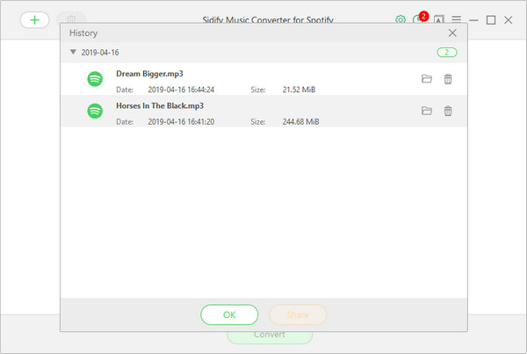
Task: Delete Dream Bigger.mp3 from history
Action: 448,79
